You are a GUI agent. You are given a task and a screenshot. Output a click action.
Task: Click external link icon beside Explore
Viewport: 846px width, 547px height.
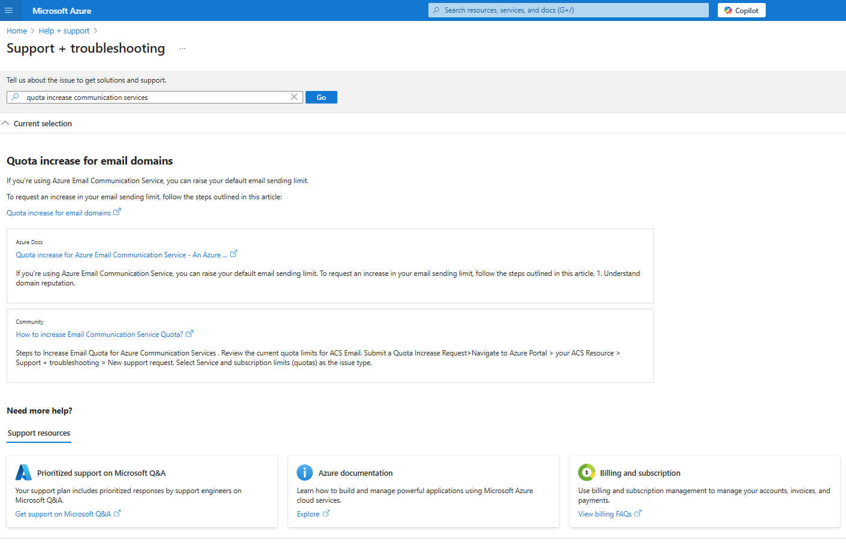[x=328, y=513]
